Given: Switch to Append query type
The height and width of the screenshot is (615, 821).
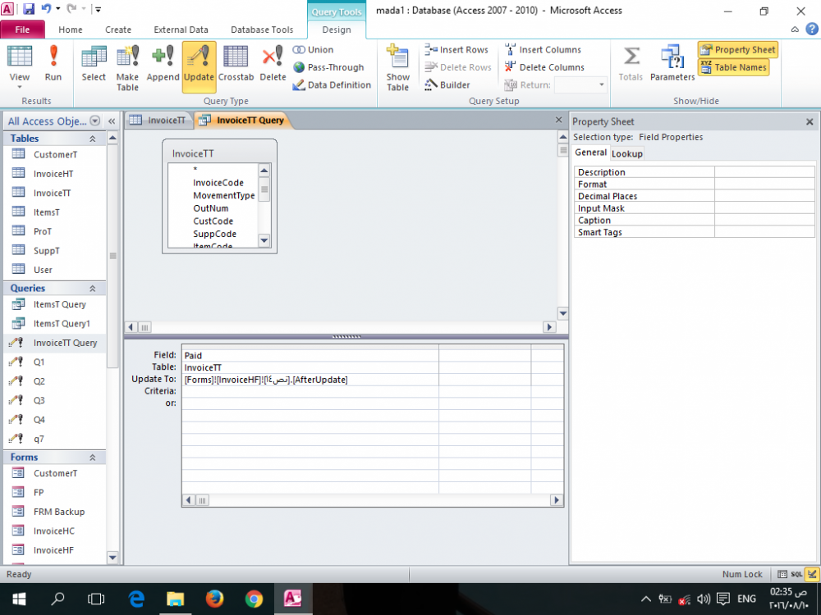Looking at the screenshot, I should point(163,63).
